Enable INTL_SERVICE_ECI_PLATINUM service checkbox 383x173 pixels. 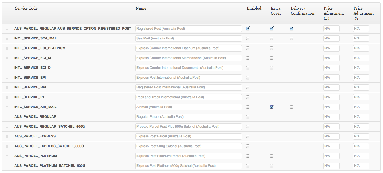248,48
